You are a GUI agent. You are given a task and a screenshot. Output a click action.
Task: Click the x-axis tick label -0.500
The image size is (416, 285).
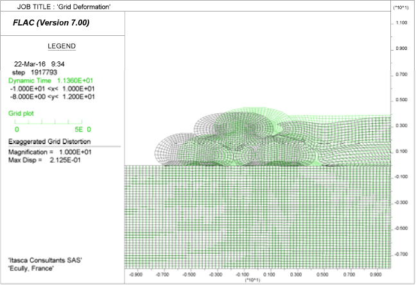189,274
